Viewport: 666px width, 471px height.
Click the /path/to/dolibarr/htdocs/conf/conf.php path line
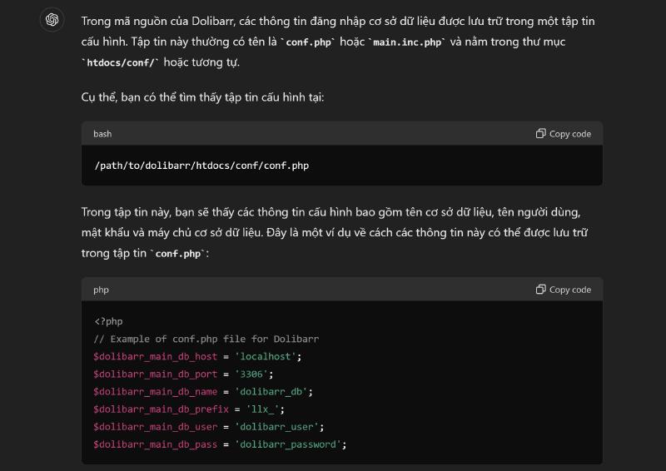pos(201,166)
